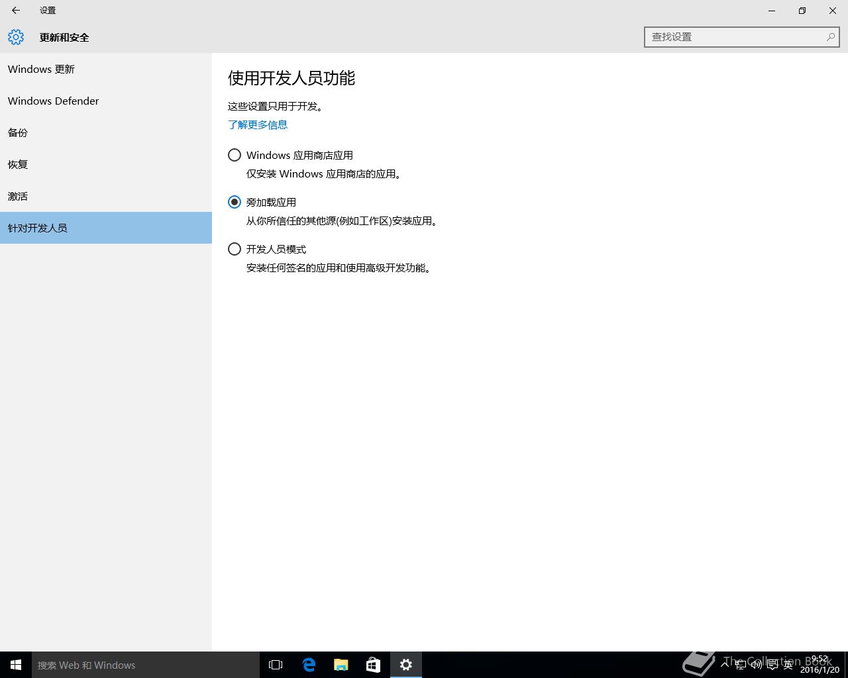Screen dimensions: 848x678
Task: Click description 安装任何签名的应用和使用高级开发功能。
Action: click(x=339, y=268)
